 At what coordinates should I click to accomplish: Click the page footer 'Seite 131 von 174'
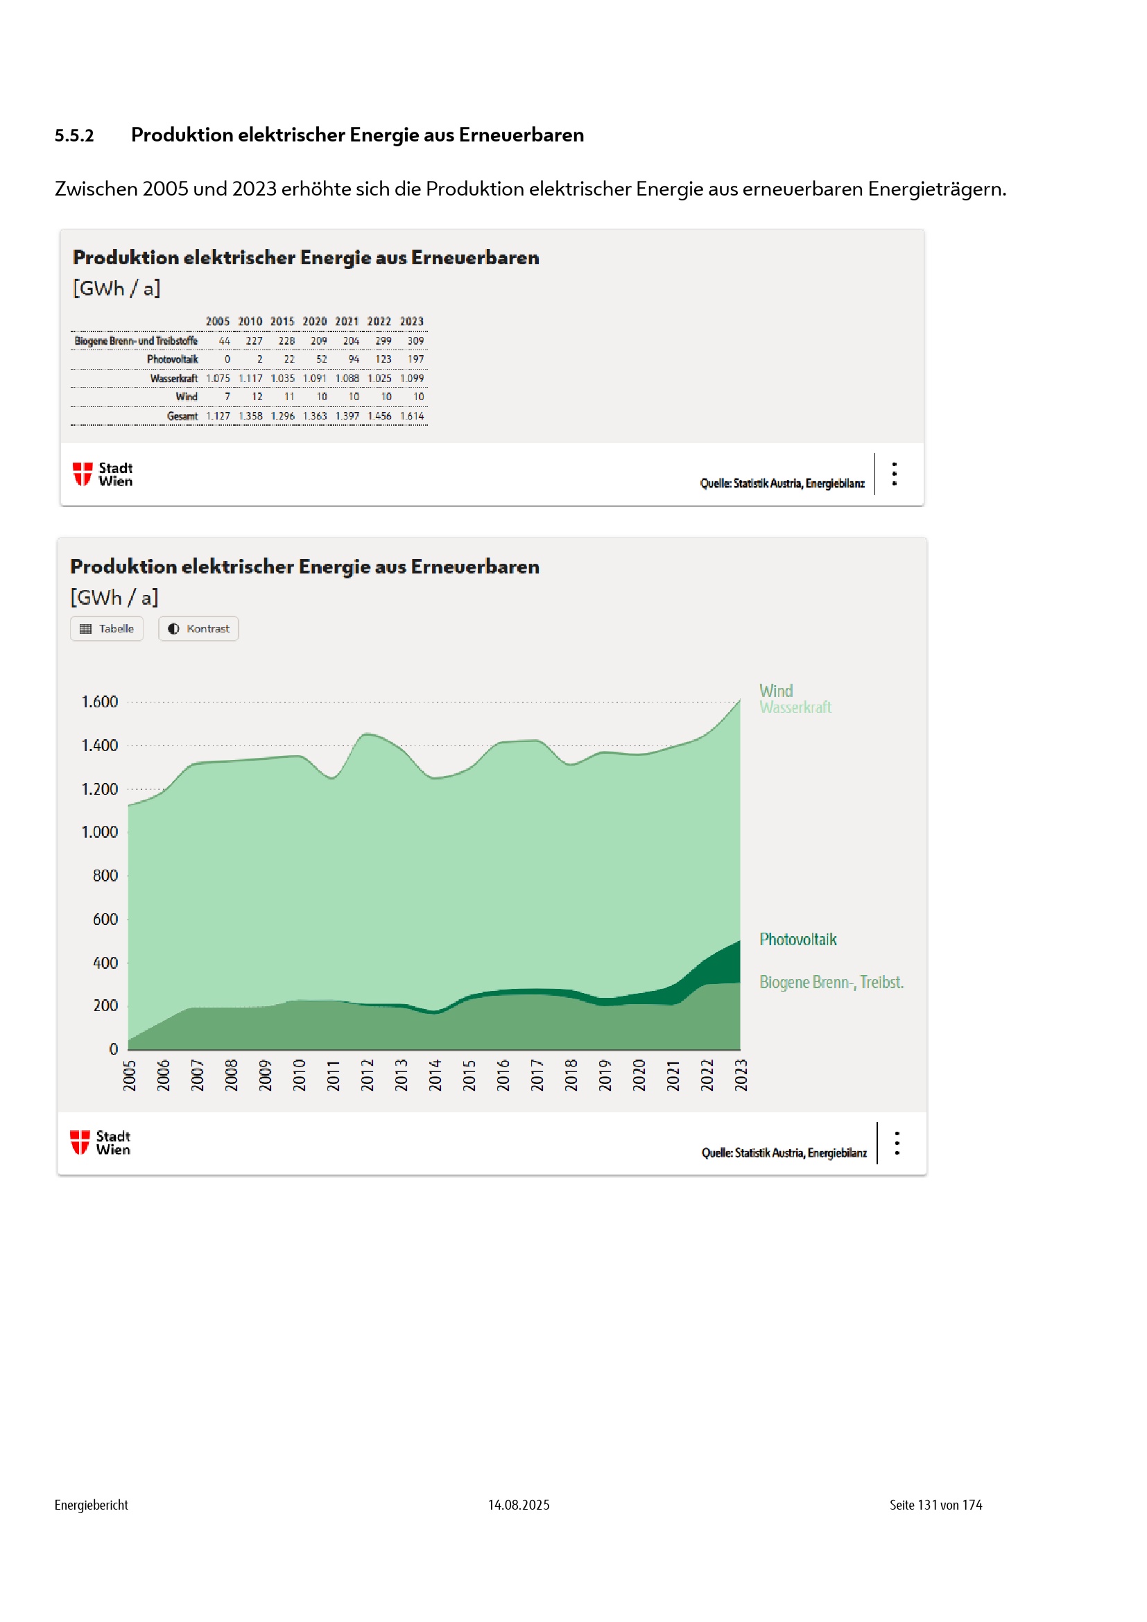coord(935,1505)
